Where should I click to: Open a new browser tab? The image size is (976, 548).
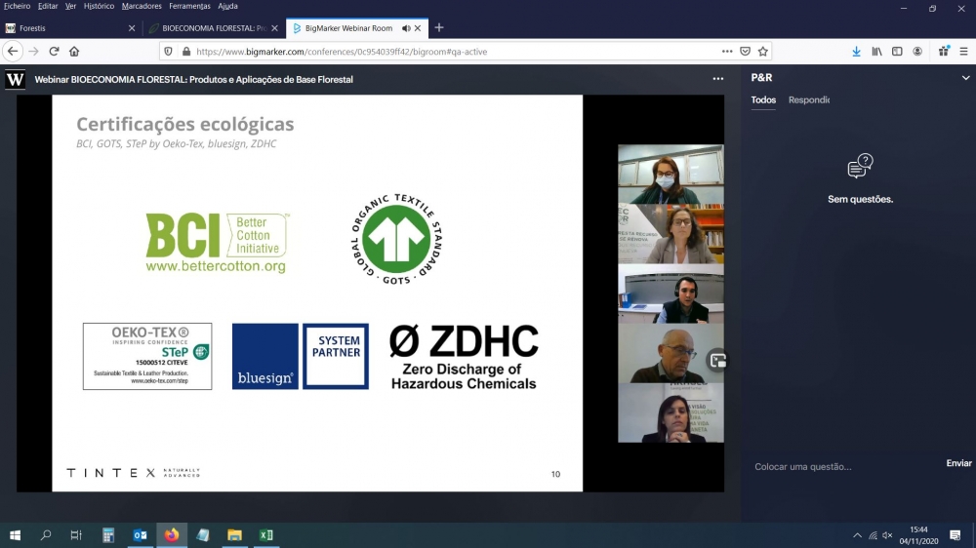[x=439, y=28]
